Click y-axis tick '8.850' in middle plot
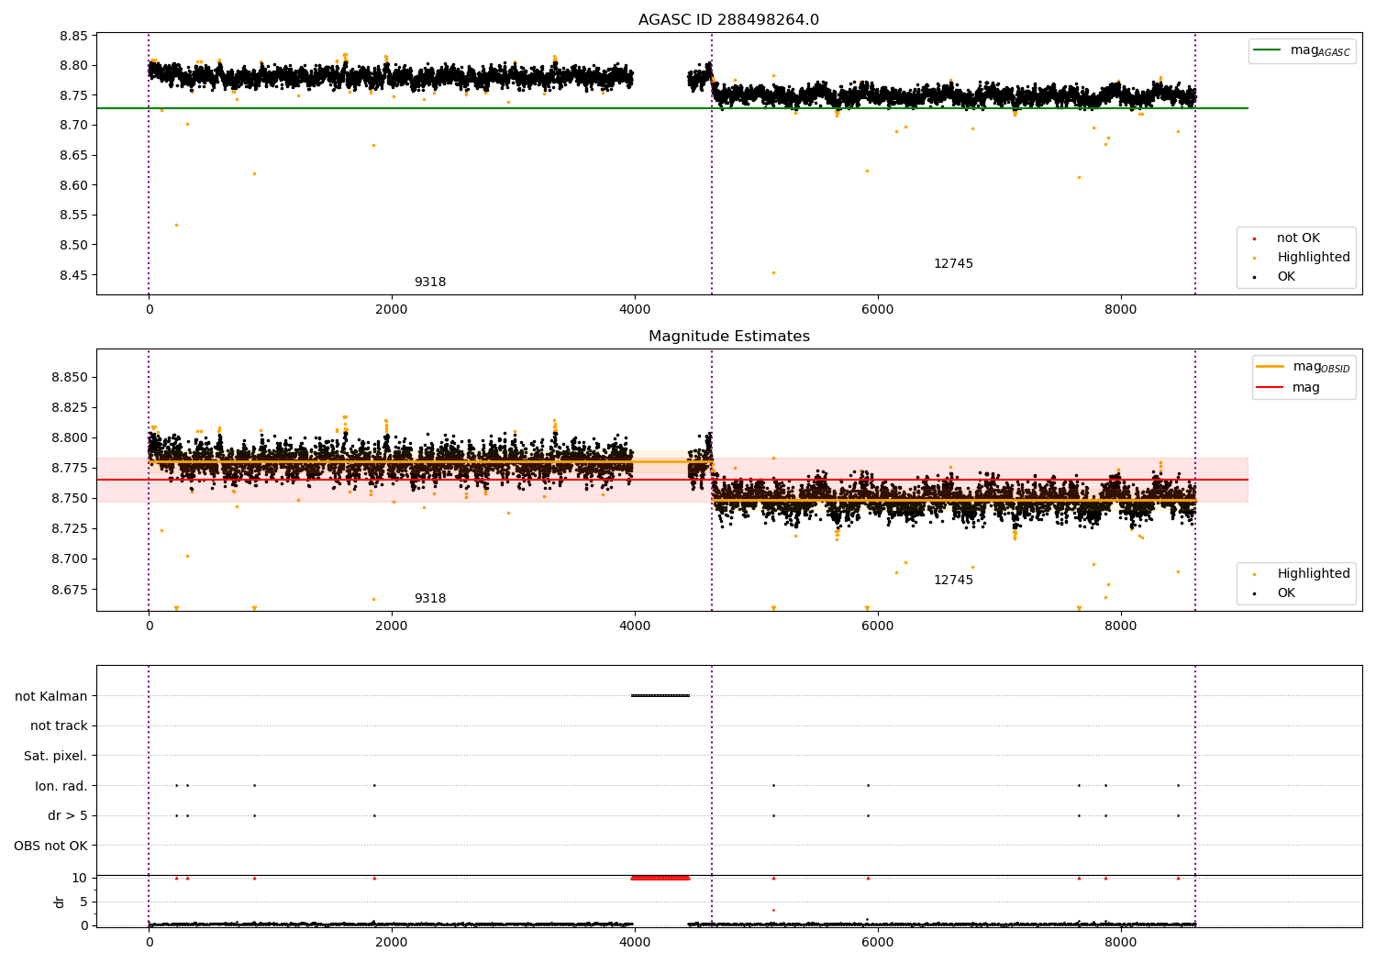The width and height of the screenshot is (1376, 963). pyautogui.click(x=70, y=377)
